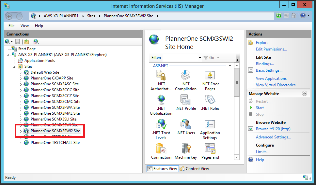The image size is (316, 185).
Task: Select PlannerOne SCMX3MAL Site tree item
Action: coord(55,113)
